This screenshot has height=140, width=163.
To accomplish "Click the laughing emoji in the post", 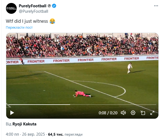I will tap(53, 21).
